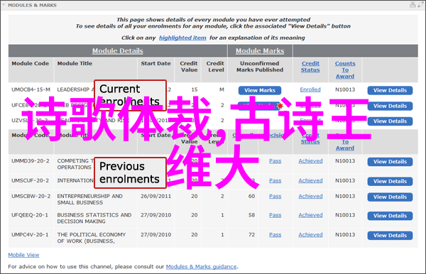The width and height of the screenshot is (426, 274).
Task: Open Achieved status for UMPC4V-20-1
Action: (310, 234)
